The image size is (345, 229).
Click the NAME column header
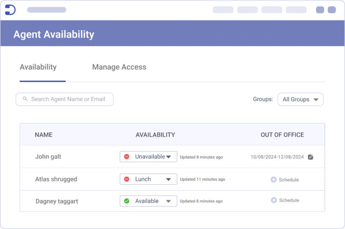coord(44,134)
